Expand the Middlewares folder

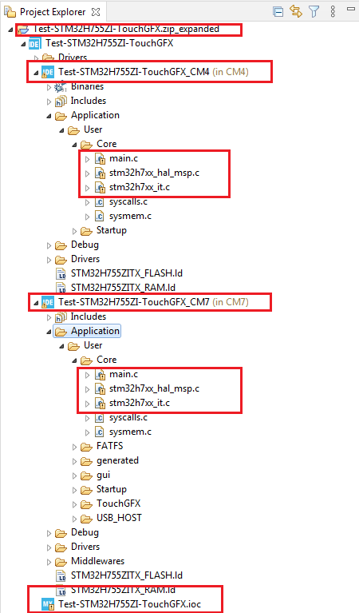49,563
